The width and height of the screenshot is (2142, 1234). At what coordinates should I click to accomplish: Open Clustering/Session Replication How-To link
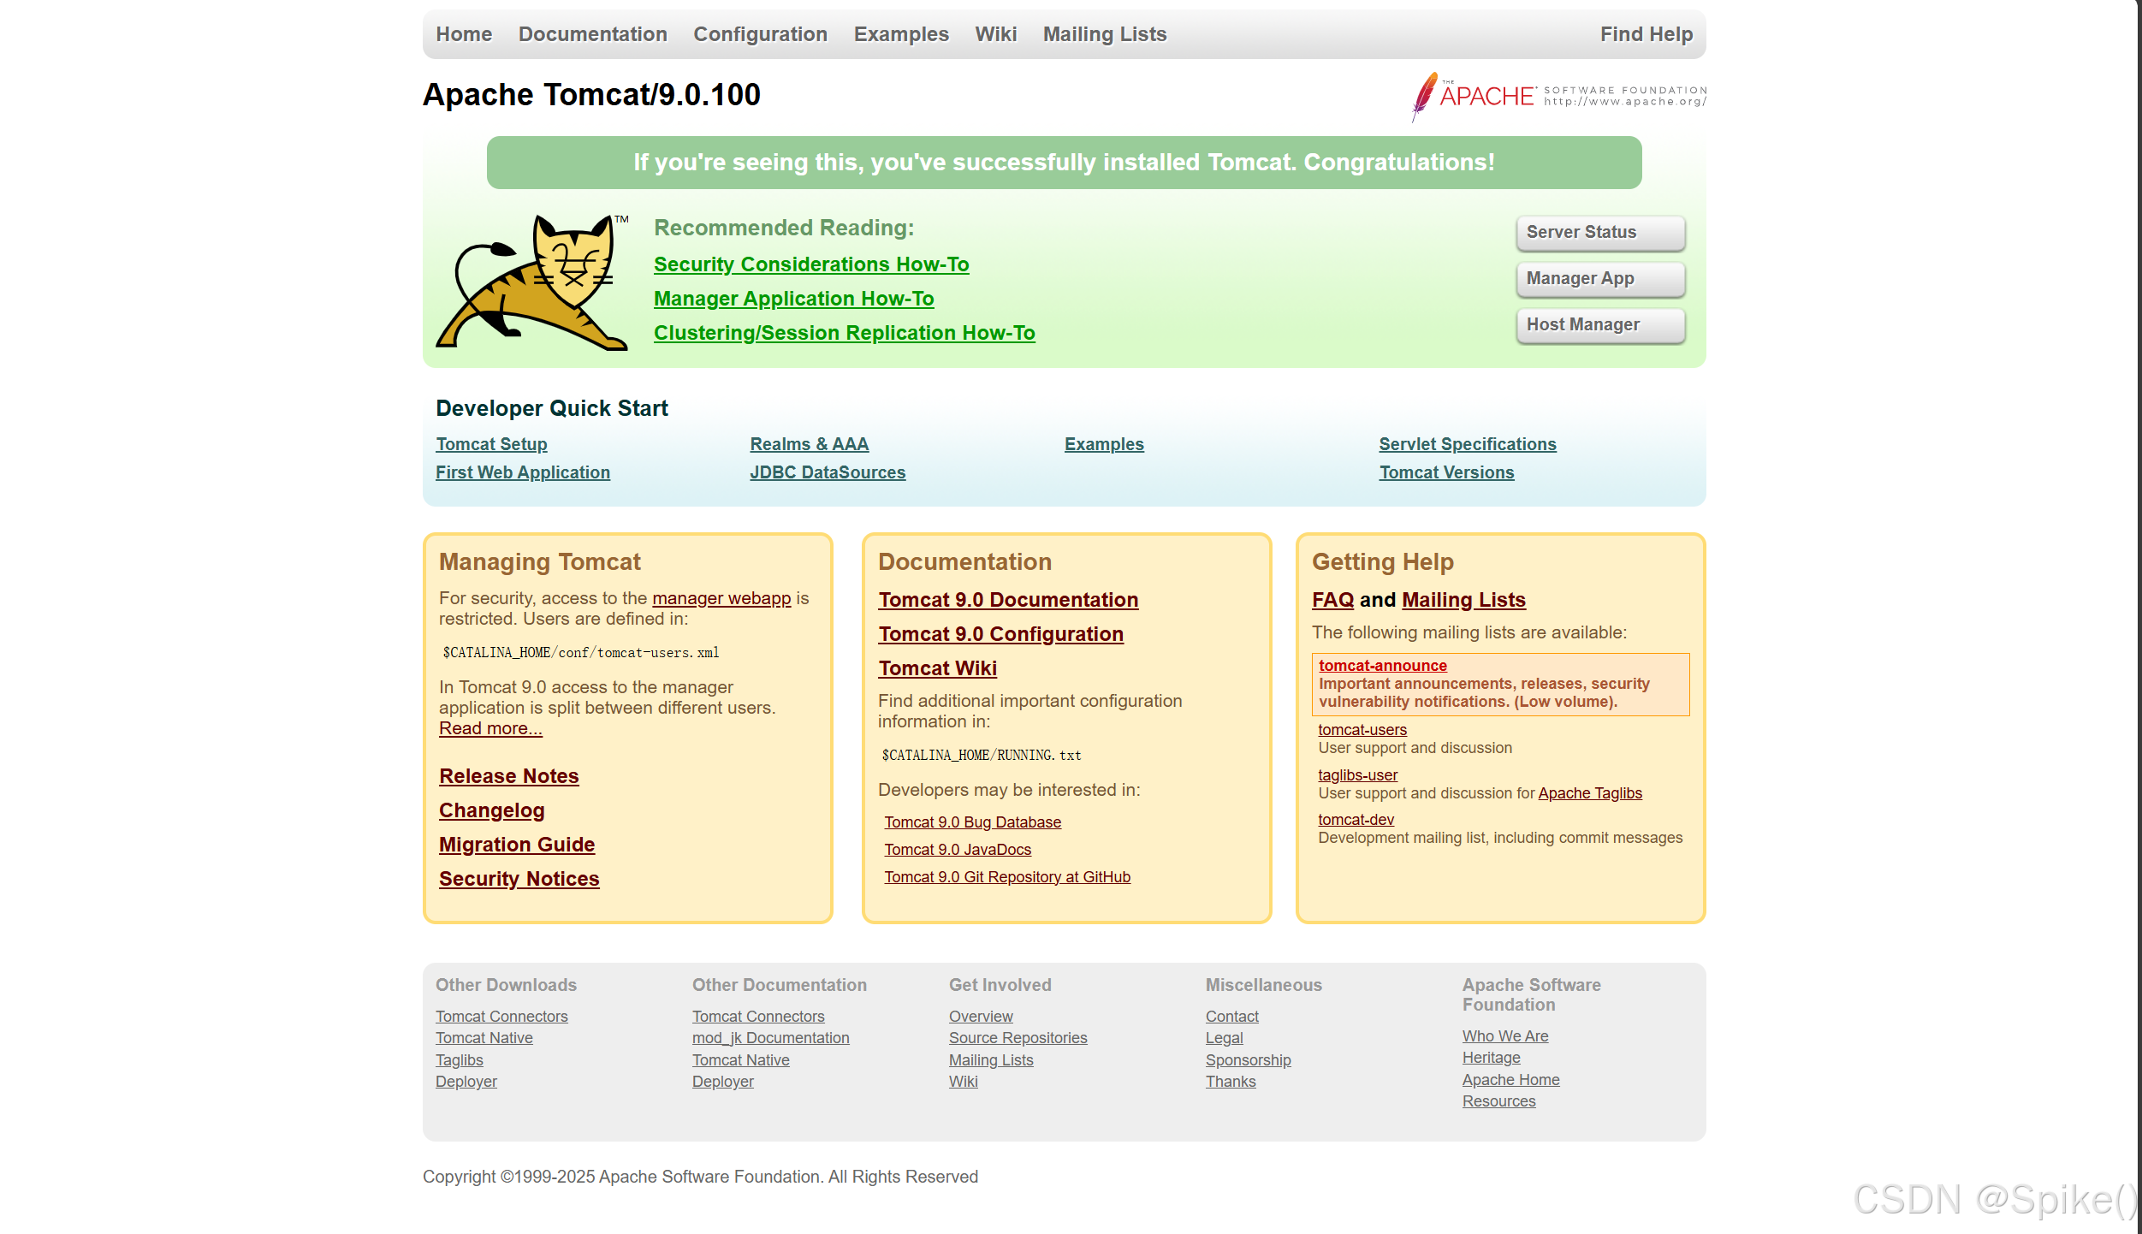[844, 333]
